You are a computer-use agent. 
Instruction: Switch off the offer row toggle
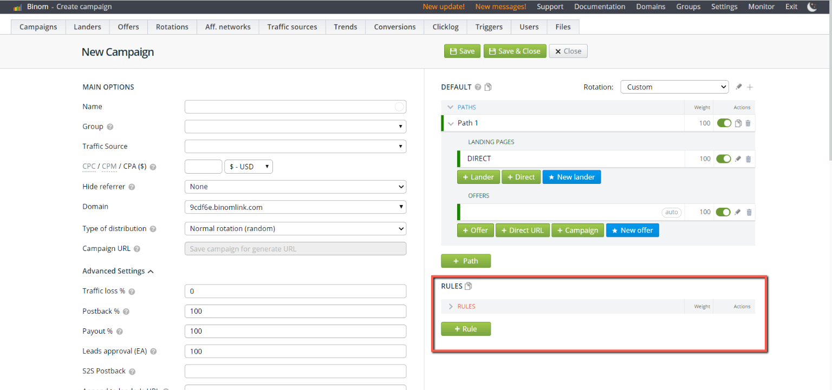coord(723,212)
